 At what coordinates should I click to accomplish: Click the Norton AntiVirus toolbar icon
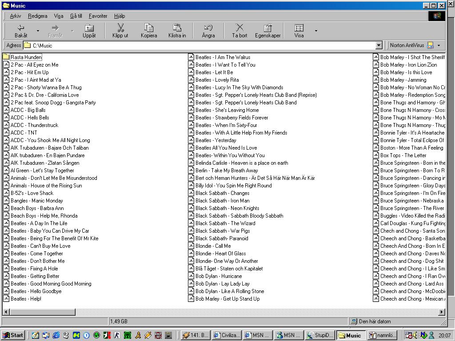click(x=430, y=45)
